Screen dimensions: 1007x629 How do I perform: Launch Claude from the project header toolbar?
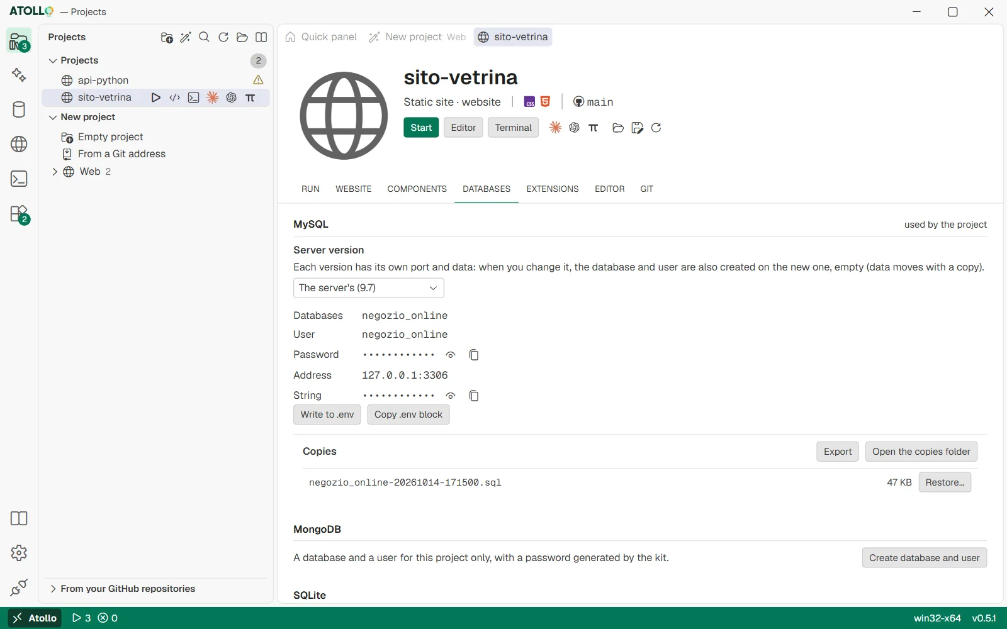[x=555, y=128]
